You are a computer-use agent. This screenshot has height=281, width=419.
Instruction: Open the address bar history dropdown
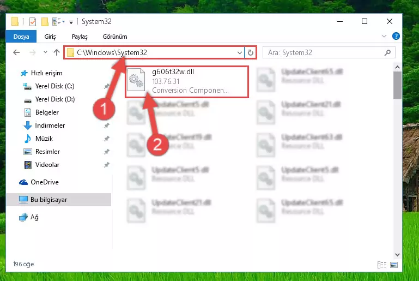240,53
